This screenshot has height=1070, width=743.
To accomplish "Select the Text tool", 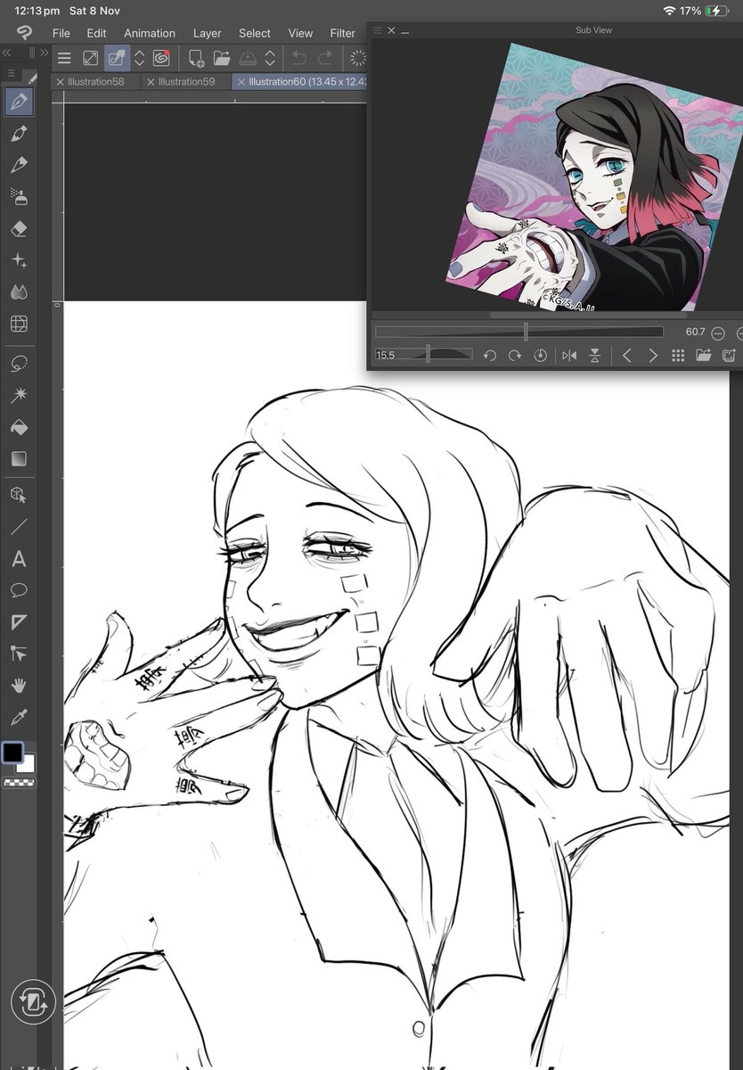I will pyautogui.click(x=19, y=559).
